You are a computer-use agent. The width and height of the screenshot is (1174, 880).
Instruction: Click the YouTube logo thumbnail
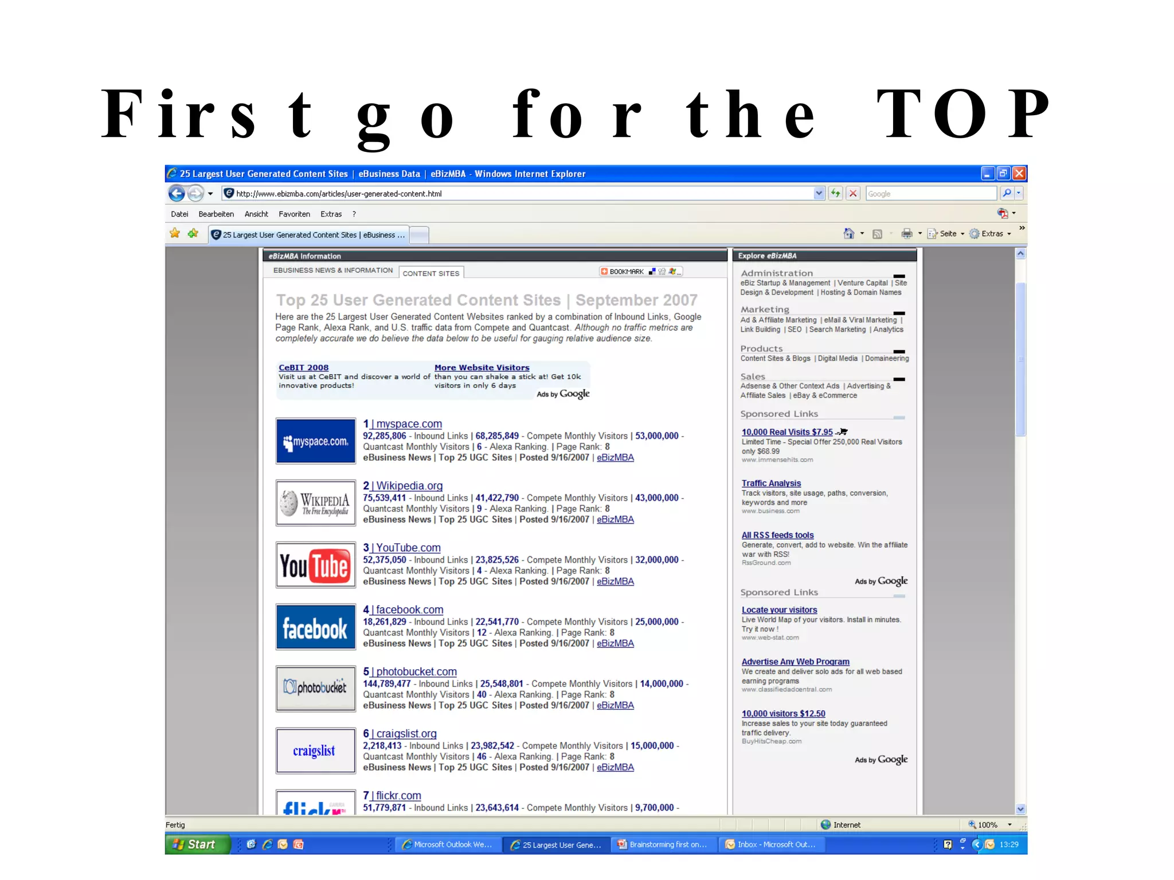click(x=315, y=565)
